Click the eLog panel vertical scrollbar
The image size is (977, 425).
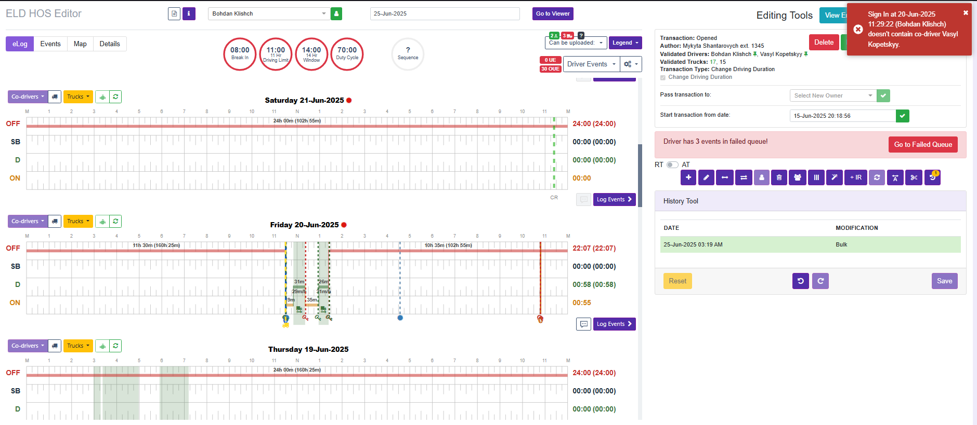(640, 176)
